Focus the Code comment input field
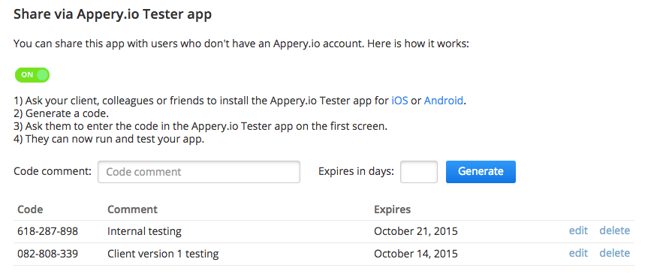 [x=199, y=172]
